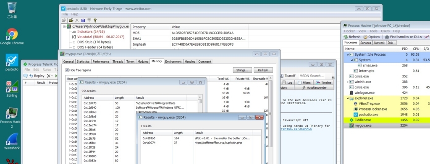Open Options in Process Hacker toolbar
The image size is (430, 164).
[372, 37]
